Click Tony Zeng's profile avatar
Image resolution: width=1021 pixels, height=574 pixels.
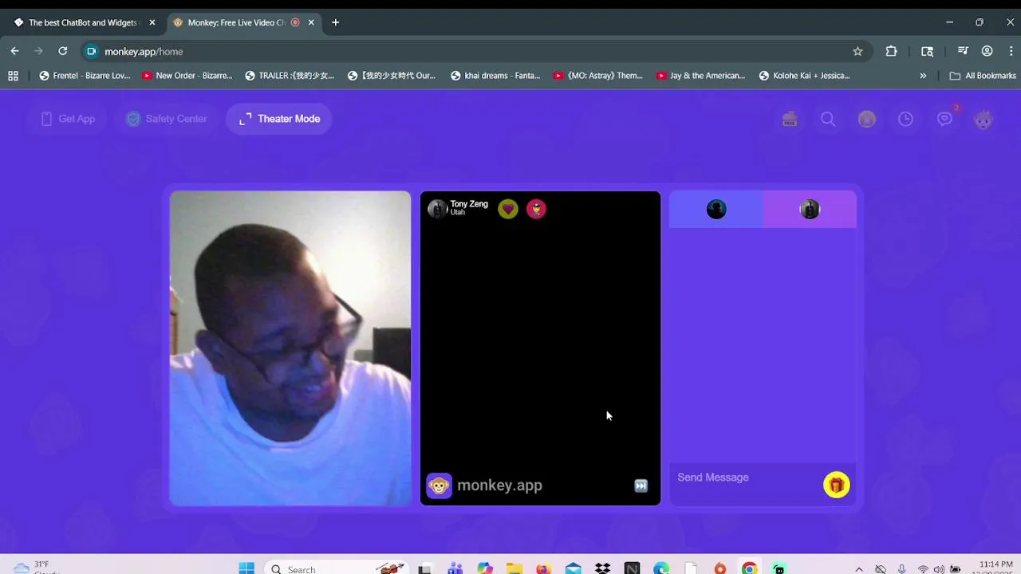[436, 209]
